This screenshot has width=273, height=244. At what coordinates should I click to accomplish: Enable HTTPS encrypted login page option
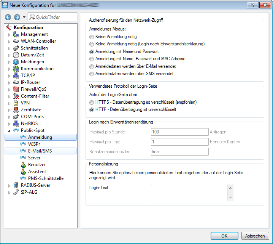pyautogui.click(x=91, y=103)
